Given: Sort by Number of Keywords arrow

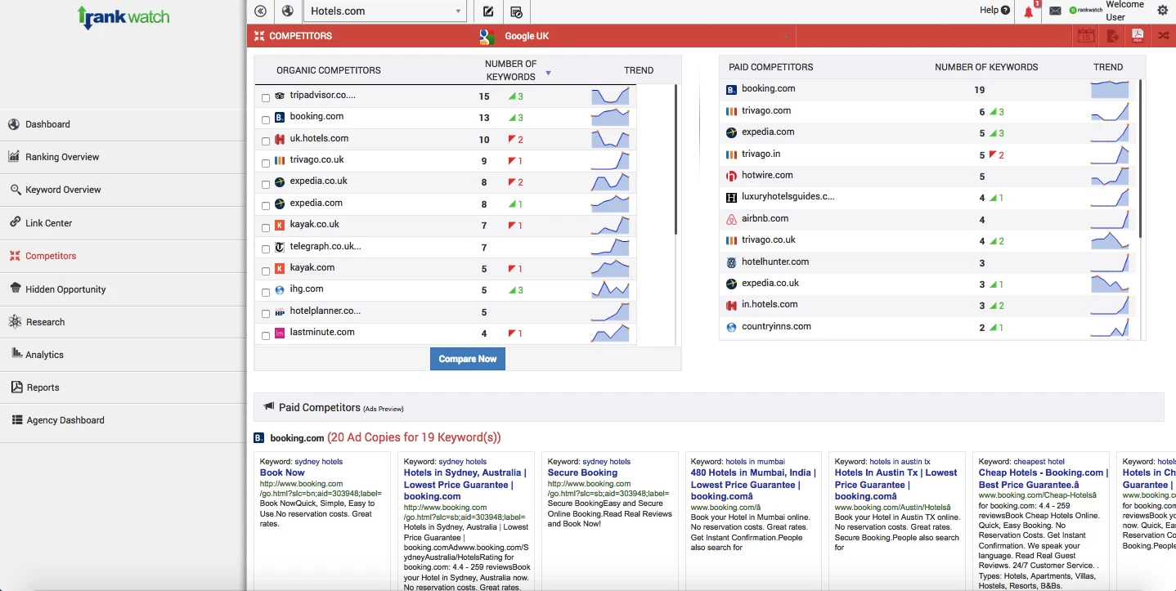Looking at the screenshot, I should click(548, 74).
